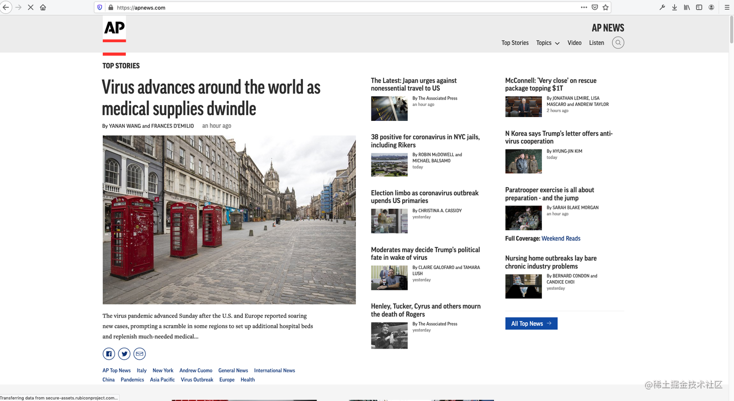Image resolution: width=734 pixels, height=401 pixels.
Task: Go back using the browser back arrow
Action: 6,7
